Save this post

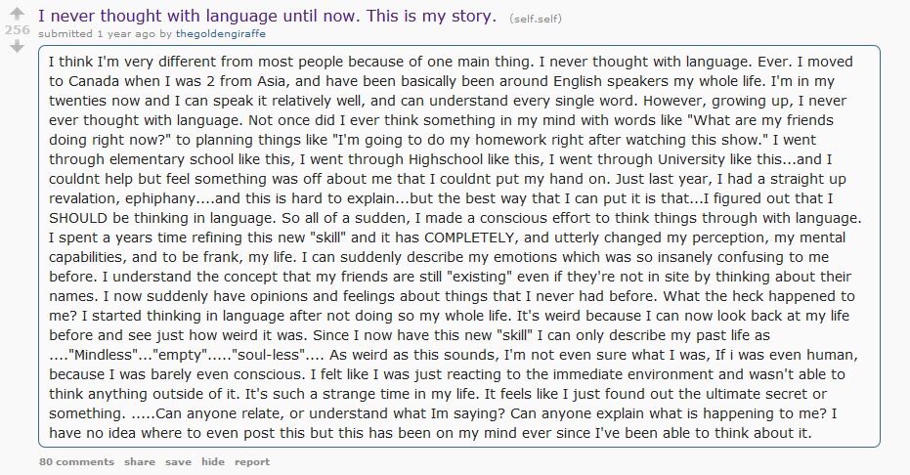178,461
